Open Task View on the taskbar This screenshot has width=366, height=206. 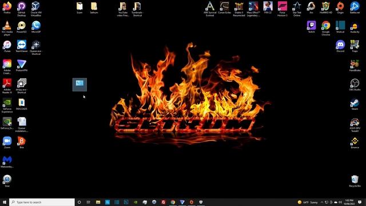point(89,202)
